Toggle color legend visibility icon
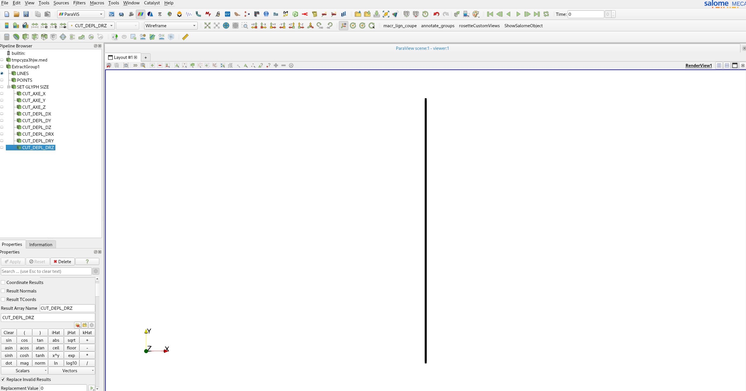The width and height of the screenshot is (746, 391). coord(6,26)
